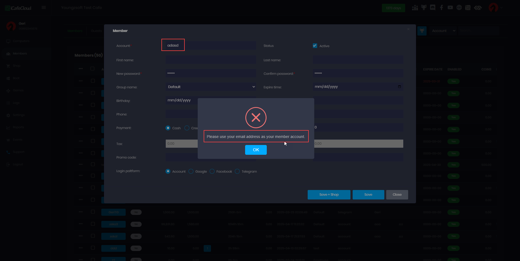Click the blue trophy button beside Account filter

coord(422,31)
